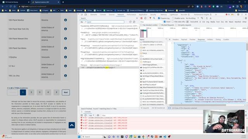Select challenge.js in the request list
Screen dimensions: 248x139
[x=146, y=62]
